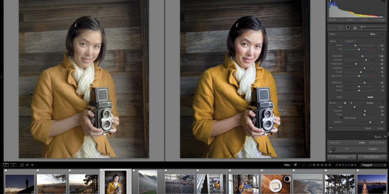
Task: Click the Exposure slider handle
Action: coord(362,56)
